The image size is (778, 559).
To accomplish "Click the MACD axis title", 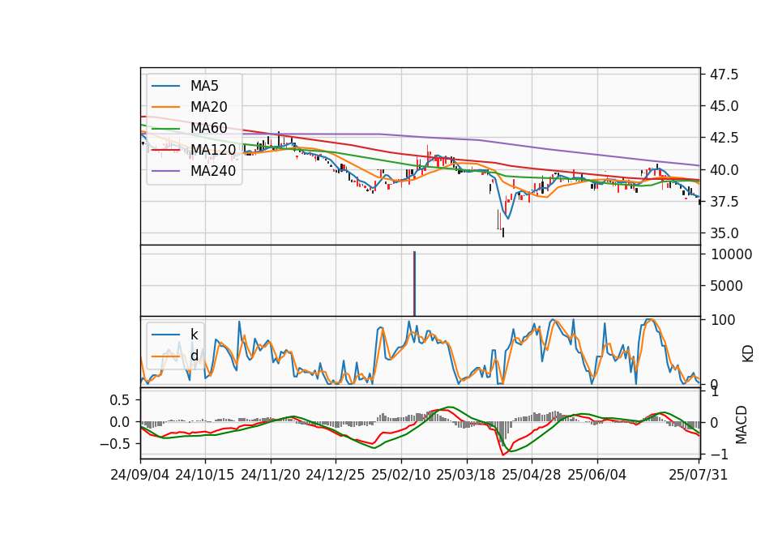I will pos(742,425).
